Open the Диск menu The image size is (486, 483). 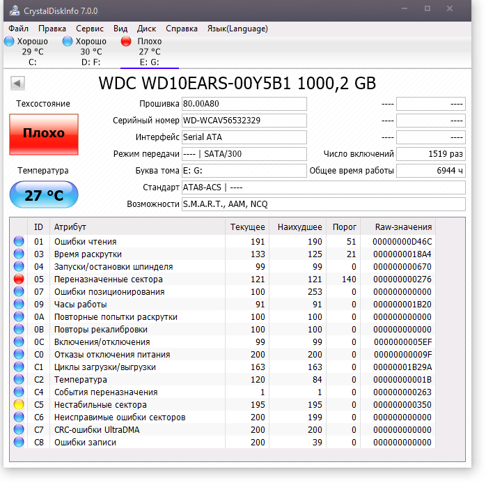[x=147, y=29]
